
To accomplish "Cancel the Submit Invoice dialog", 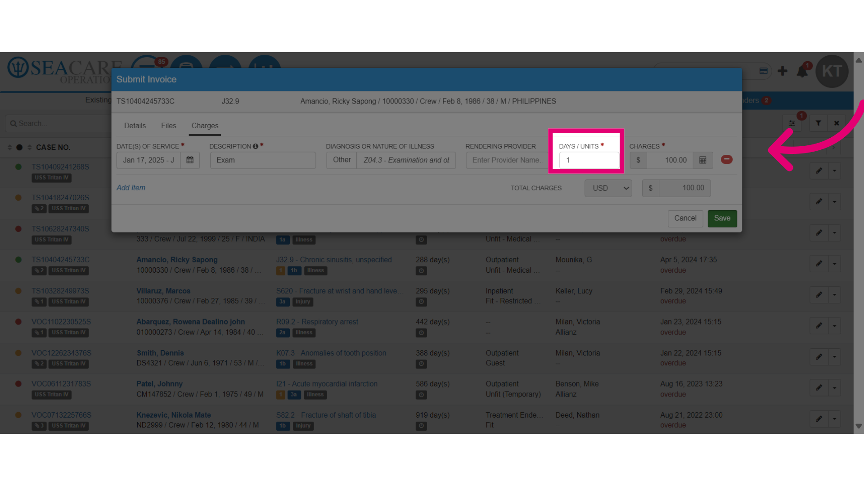I will [685, 218].
